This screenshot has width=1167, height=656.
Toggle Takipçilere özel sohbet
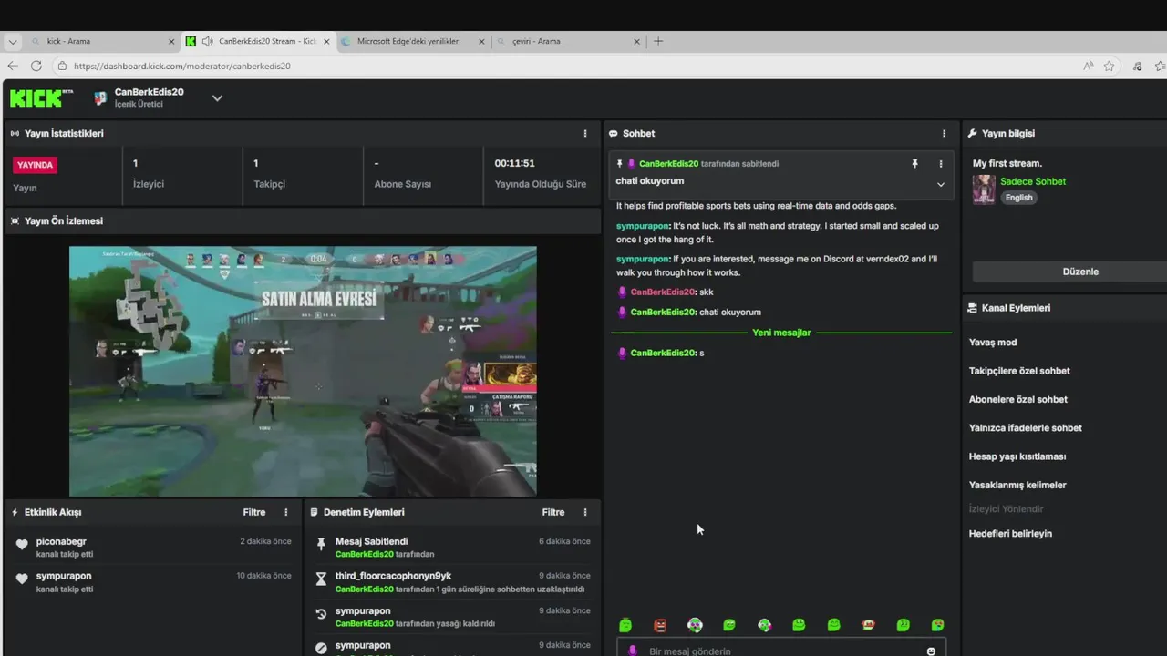coord(1019,371)
